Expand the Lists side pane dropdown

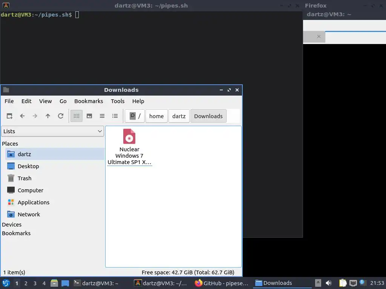click(53, 131)
